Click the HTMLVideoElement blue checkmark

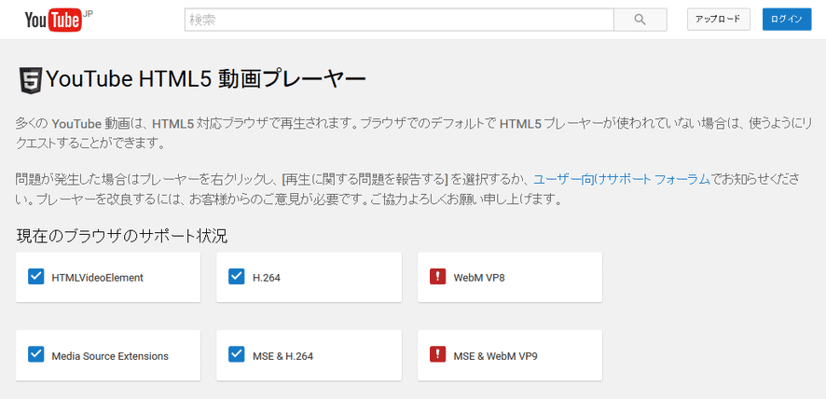coord(35,277)
